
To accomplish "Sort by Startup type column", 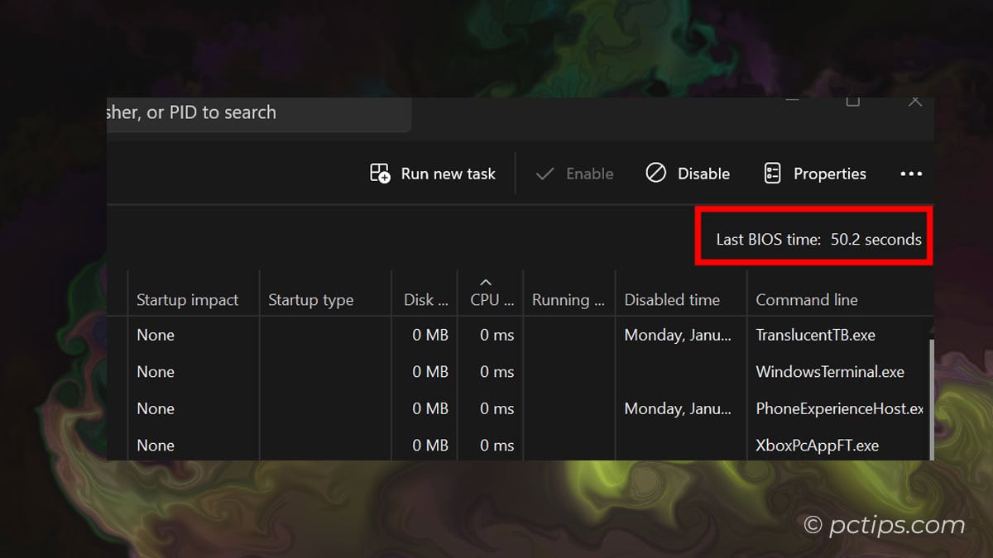I will tap(310, 299).
